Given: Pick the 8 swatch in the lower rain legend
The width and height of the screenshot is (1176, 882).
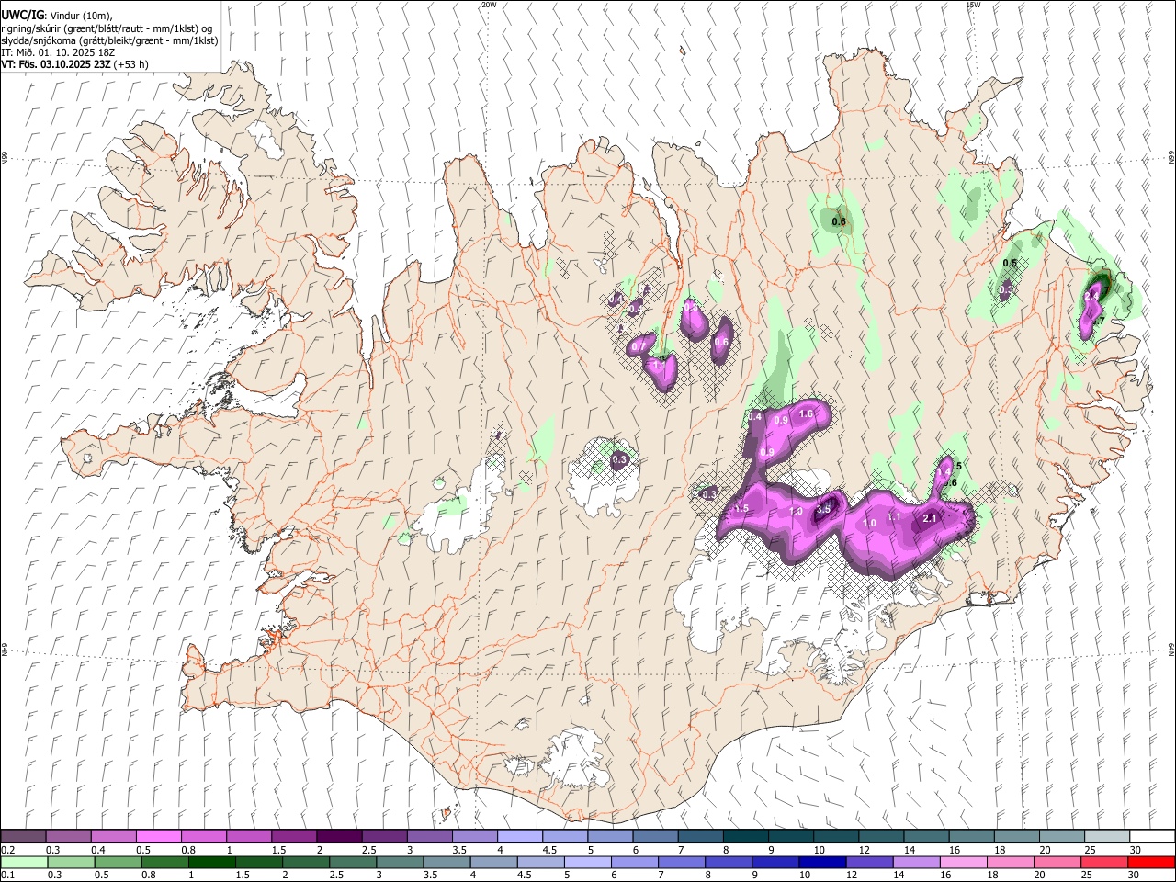Looking at the screenshot, I should pos(729,862).
